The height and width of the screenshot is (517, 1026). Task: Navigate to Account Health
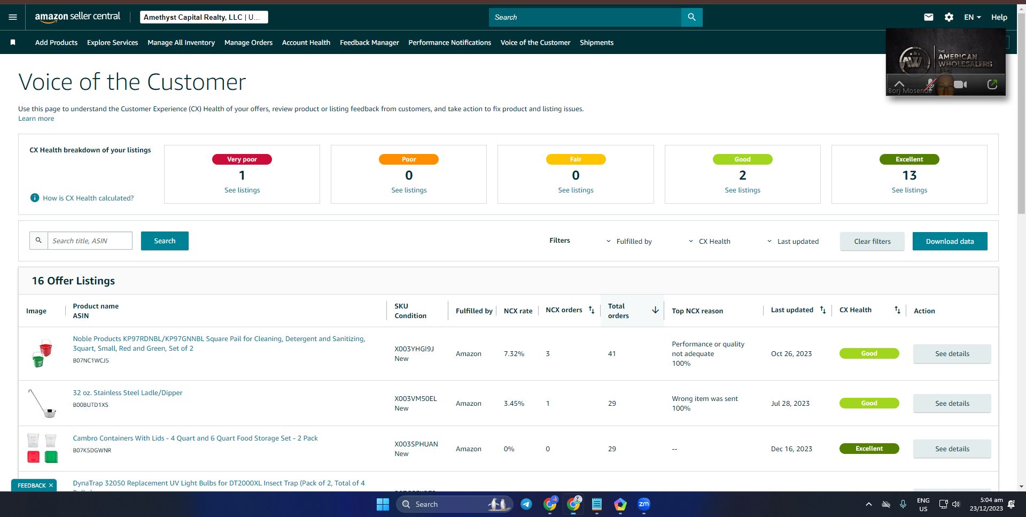[x=306, y=42]
